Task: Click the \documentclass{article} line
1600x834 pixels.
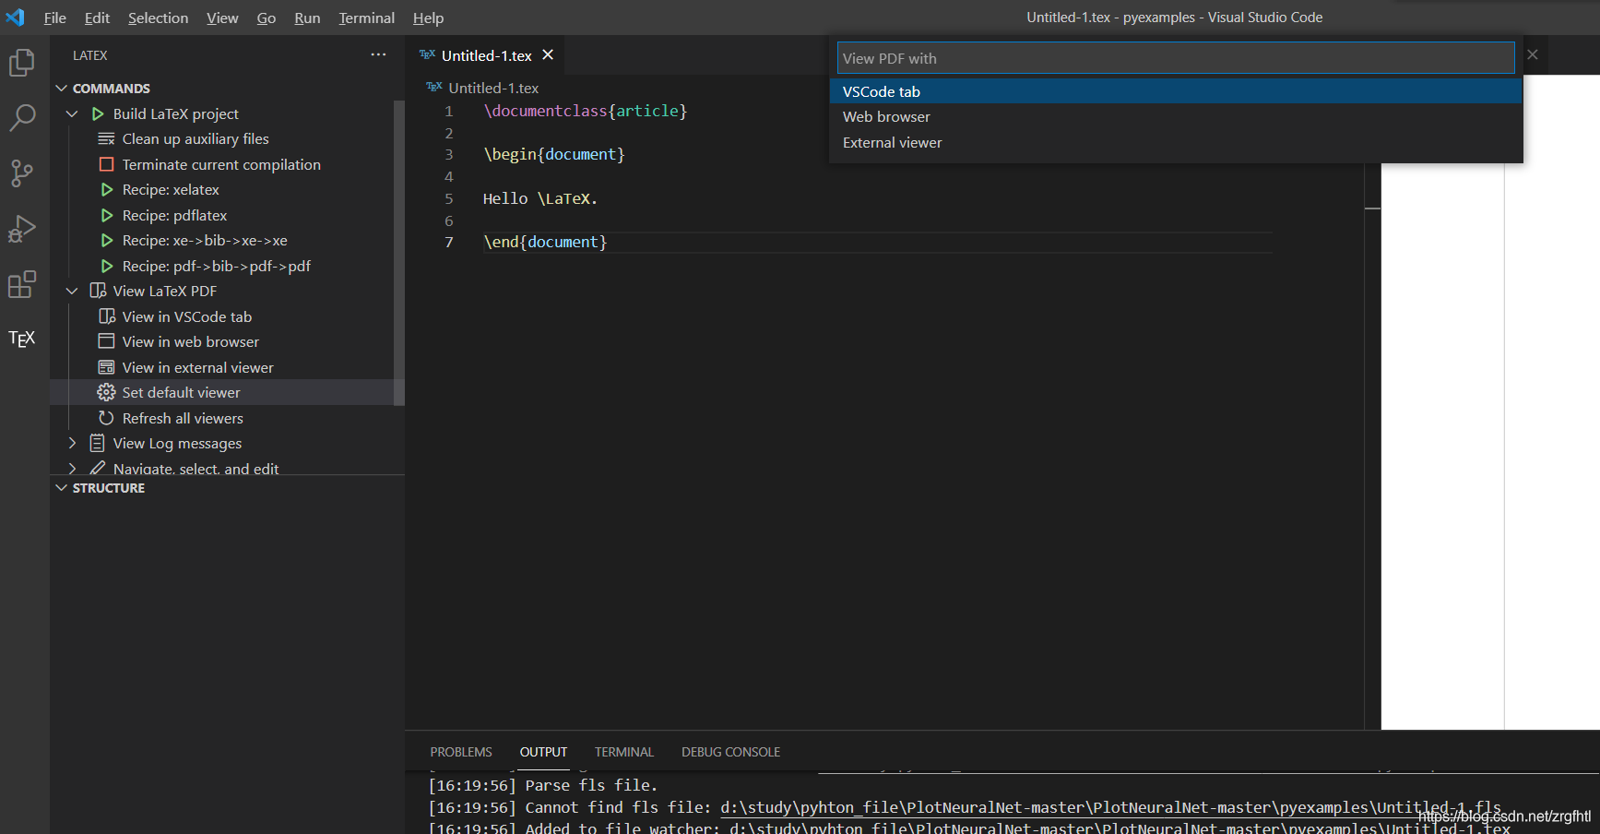Action: coord(586,111)
